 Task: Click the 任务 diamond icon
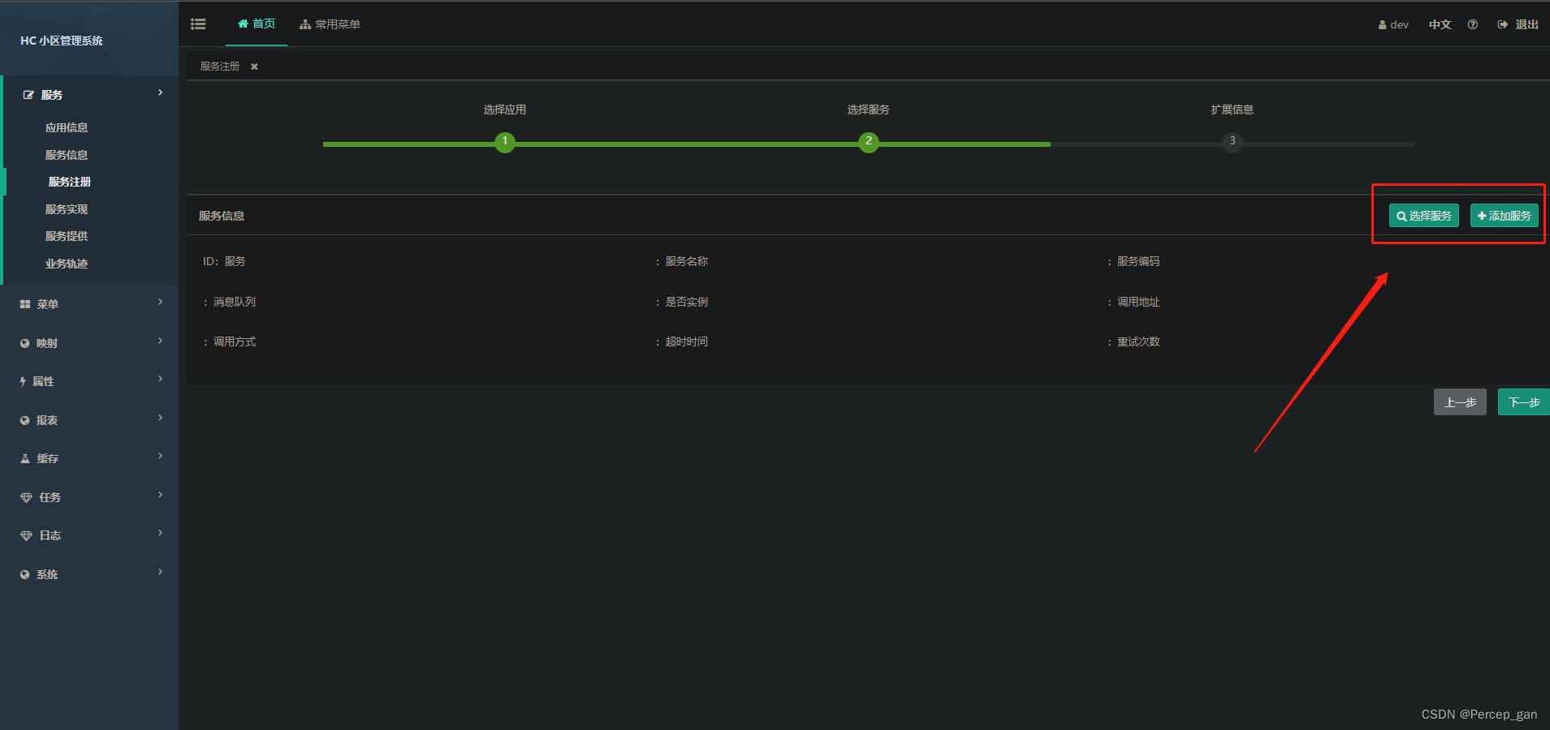[x=26, y=497]
